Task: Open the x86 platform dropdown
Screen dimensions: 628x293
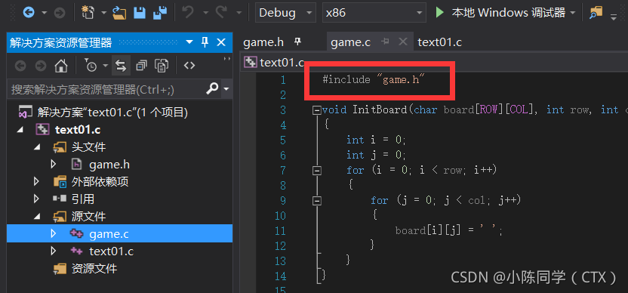Action: (374, 13)
